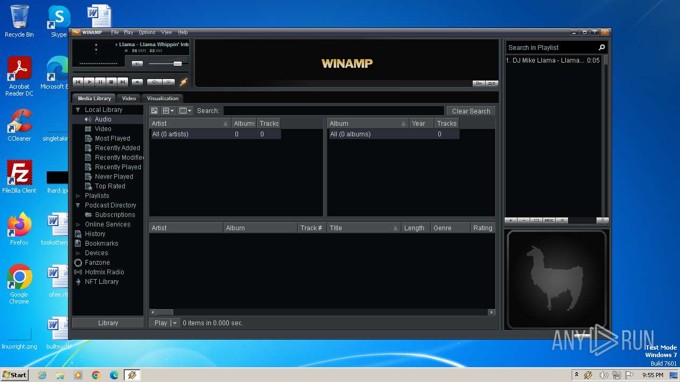Pause the current track
This screenshot has height=382, width=680.
click(x=100, y=82)
